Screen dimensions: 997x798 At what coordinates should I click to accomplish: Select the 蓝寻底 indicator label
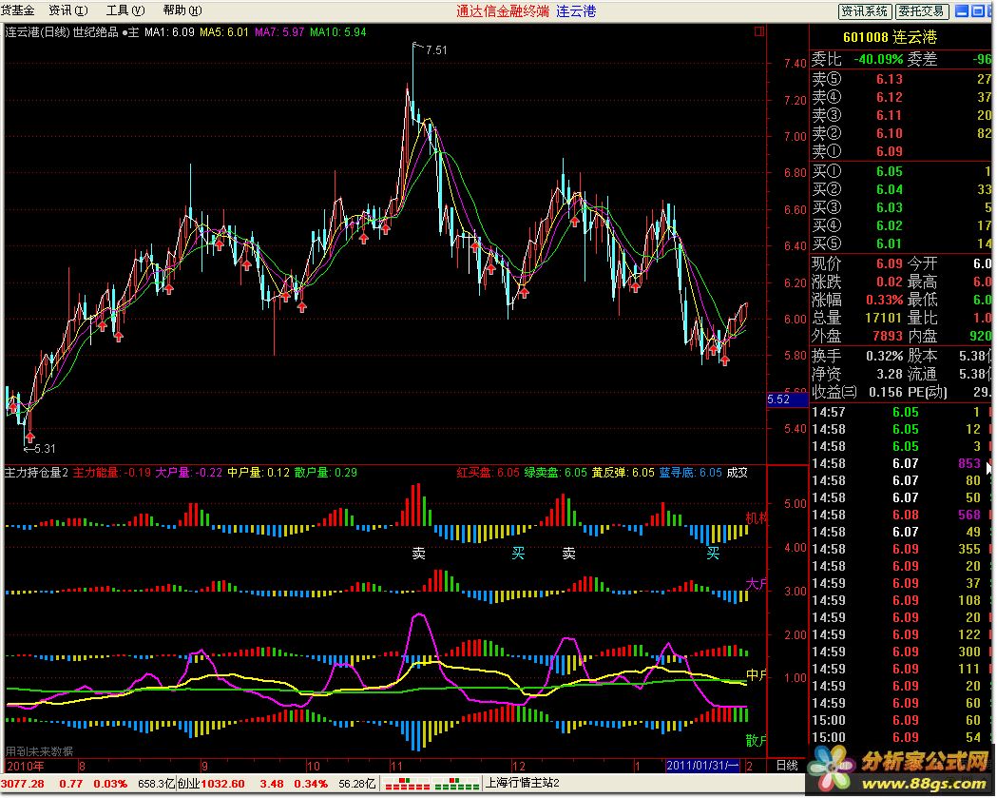tap(691, 473)
